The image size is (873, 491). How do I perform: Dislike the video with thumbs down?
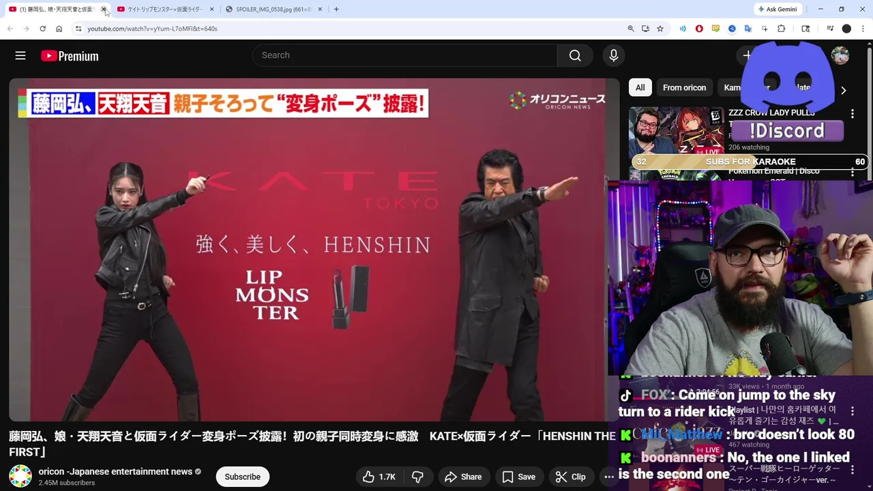pyautogui.click(x=417, y=477)
